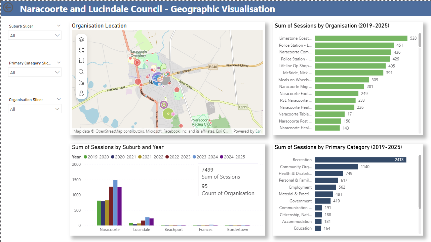431x242 pixels.
Task: Collapse the Suburb Slicer header chevron
Action: click(59, 26)
